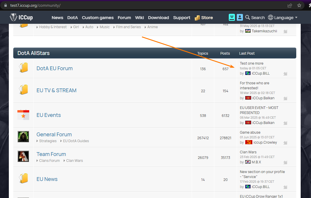Open the DotA EU Forum link

click(x=55, y=68)
